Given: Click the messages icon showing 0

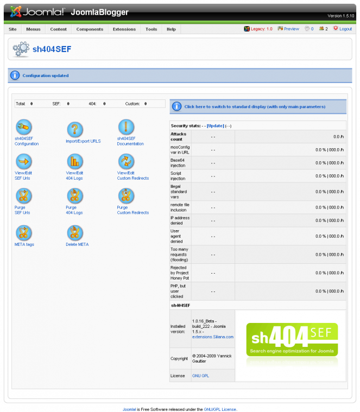Looking at the screenshot, I should click(x=307, y=28).
